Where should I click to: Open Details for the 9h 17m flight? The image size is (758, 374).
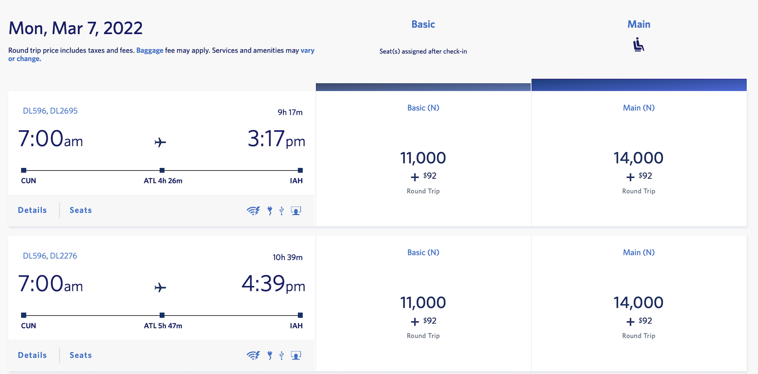tap(32, 210)
